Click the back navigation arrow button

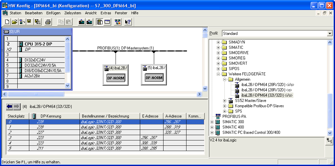[x=9, y=107]
